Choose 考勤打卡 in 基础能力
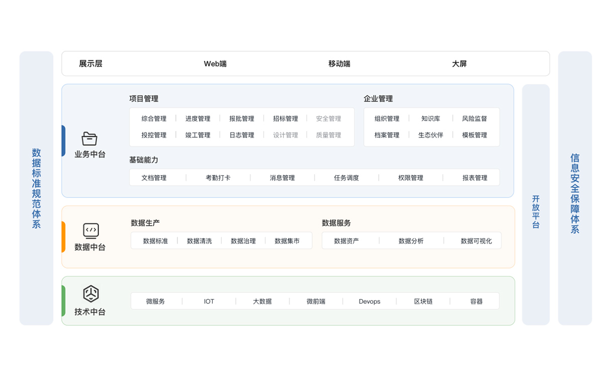608x377 pixels. point(218,178)
